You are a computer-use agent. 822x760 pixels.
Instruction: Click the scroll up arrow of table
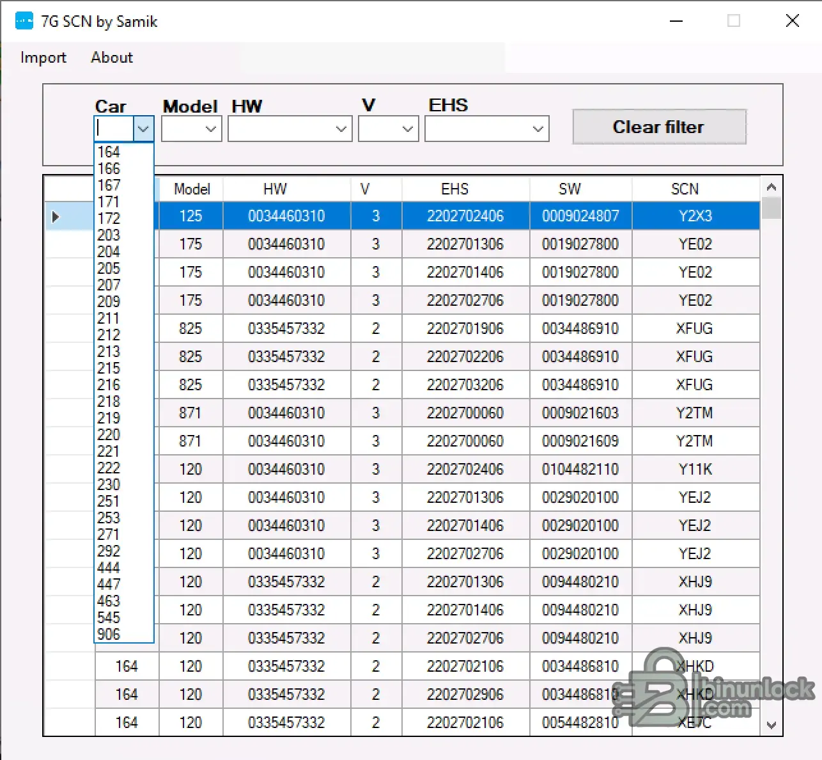pyautogui.click(x=771, y=187)
